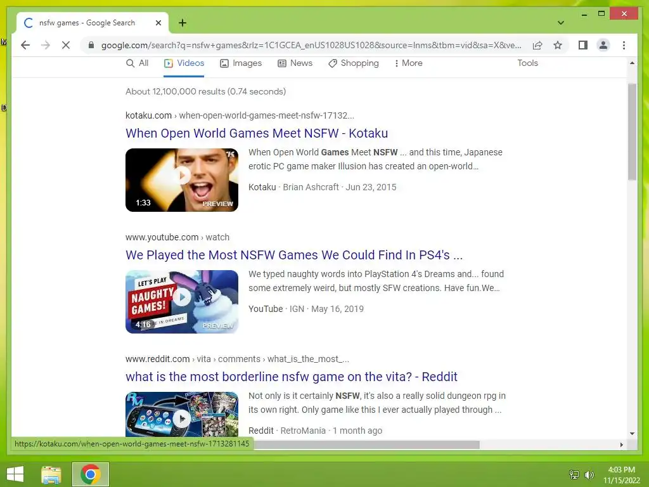This screenshot has height=487, width=649.
Task: Open search Tools options
Action: [528, 63]
